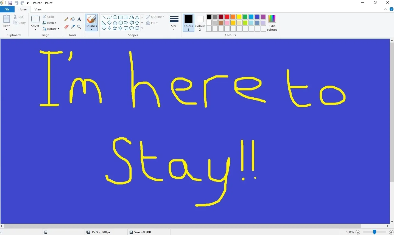Pick the Fill with colour bucket tool
The width and height of the screenshot is (394, 235).
(73, 19)
